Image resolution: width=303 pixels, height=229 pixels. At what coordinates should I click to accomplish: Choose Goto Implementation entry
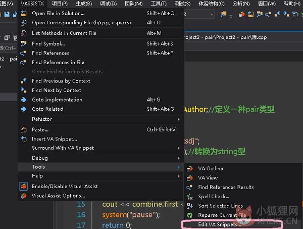[100, 100]
